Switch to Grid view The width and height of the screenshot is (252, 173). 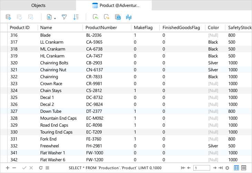(236, 168)
